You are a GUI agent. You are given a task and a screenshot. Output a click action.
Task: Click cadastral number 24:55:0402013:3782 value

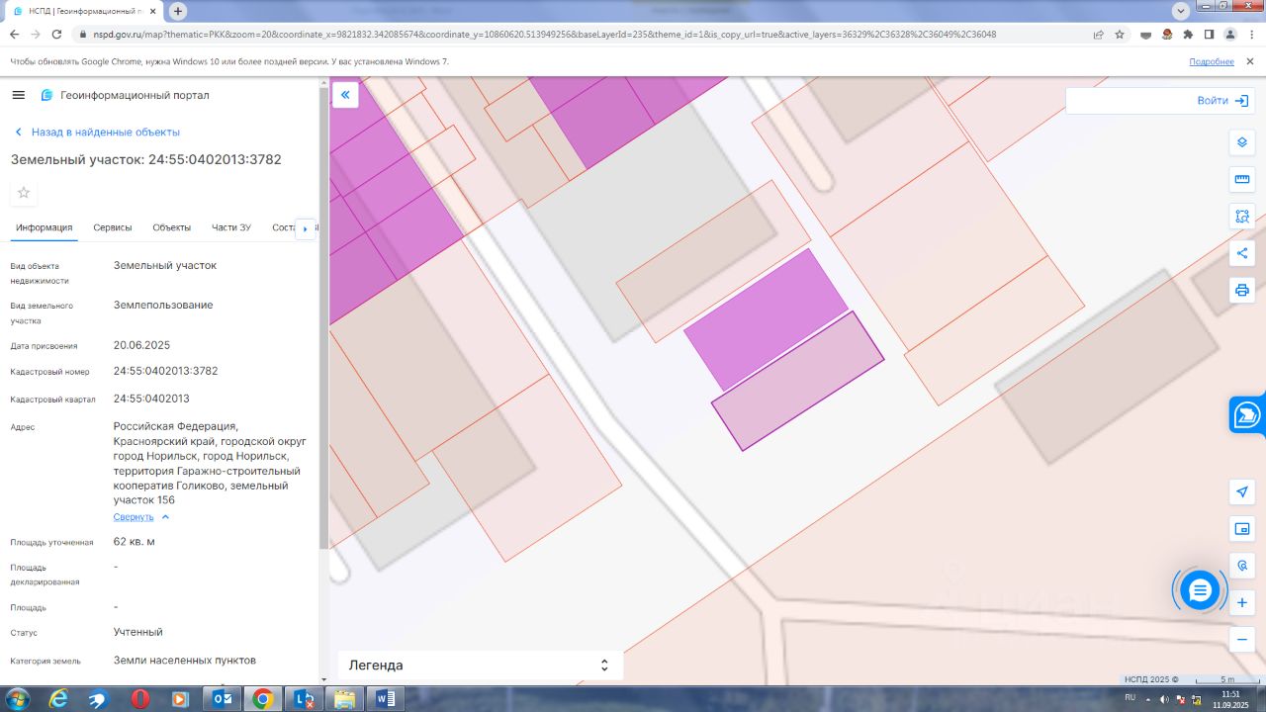click(x=165, y=371)
